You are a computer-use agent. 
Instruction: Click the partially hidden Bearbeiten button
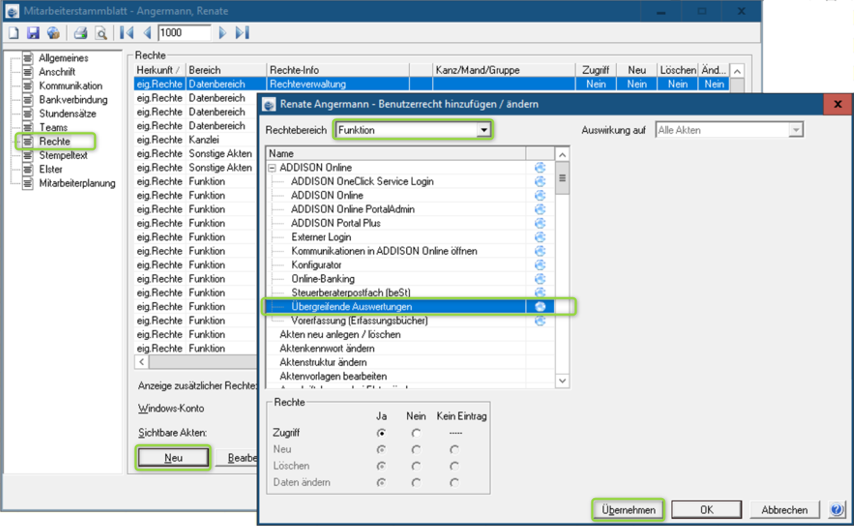[x=237, y=458]
